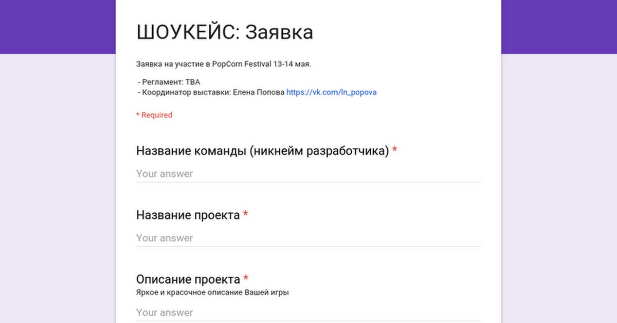The width and height of the screenshot is (617, 323).
Task: Click the Название проекта question label
Action: pos(188,215)
